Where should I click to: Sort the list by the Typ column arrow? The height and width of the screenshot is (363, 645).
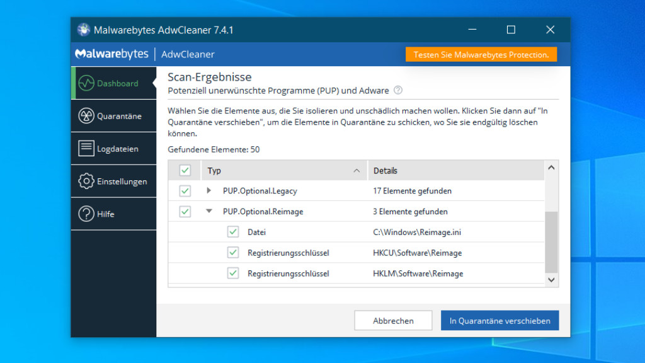pos(357,171)
